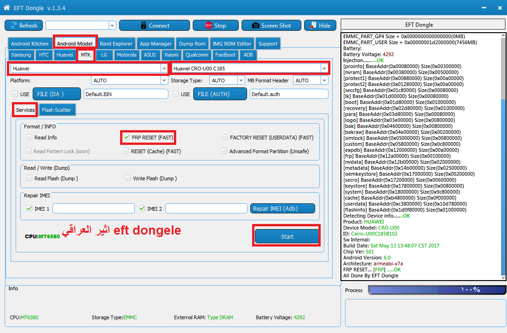This screenshot has width=507, height=333.
Task: Click the log panel vertical scrollbar
Action: tap(503, 156)
